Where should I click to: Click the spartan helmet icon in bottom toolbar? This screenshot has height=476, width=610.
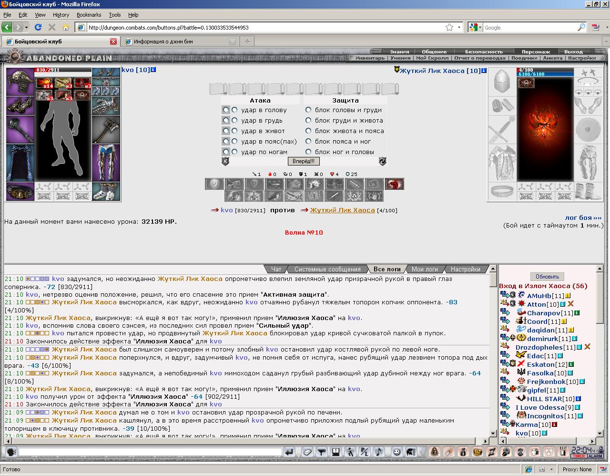click(410, 451)
